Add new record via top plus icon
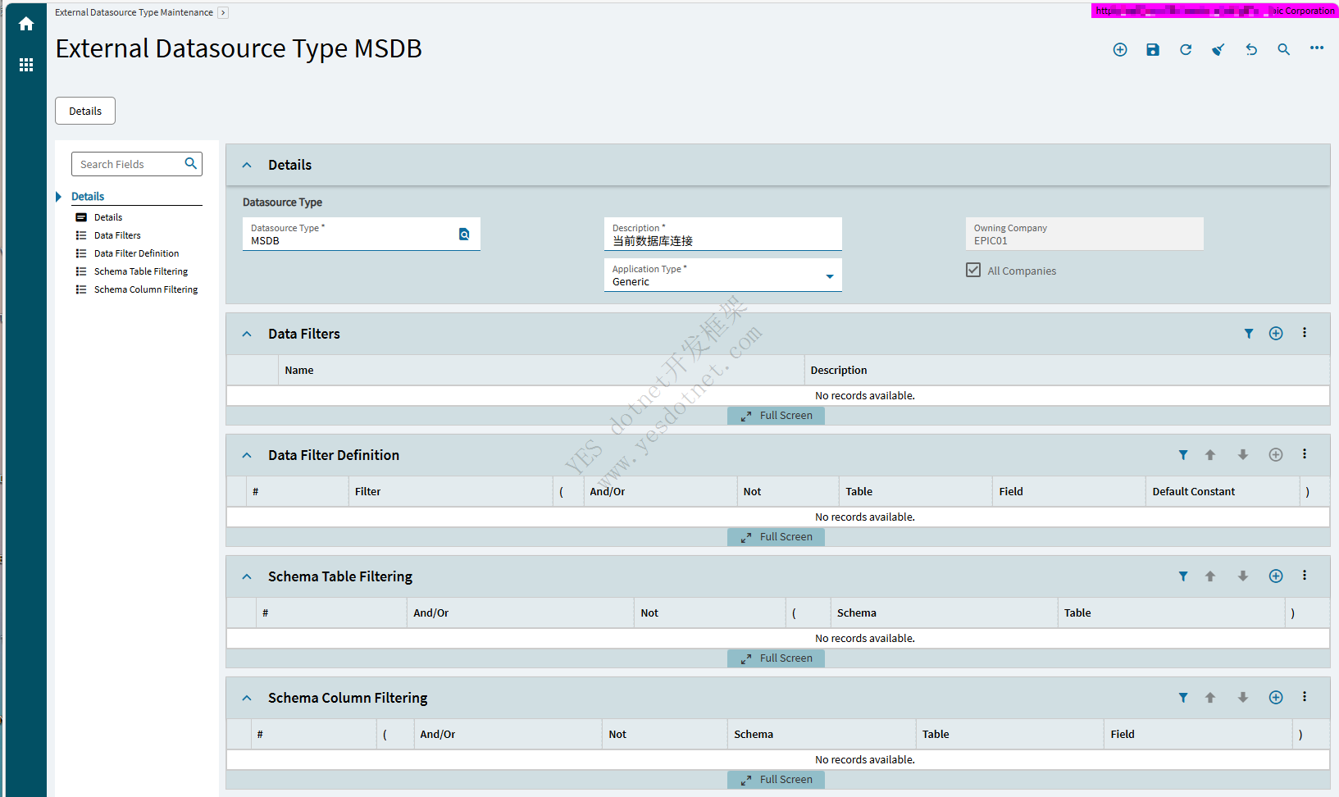This screenshot has width=1339, height=797. [1120, 50]
